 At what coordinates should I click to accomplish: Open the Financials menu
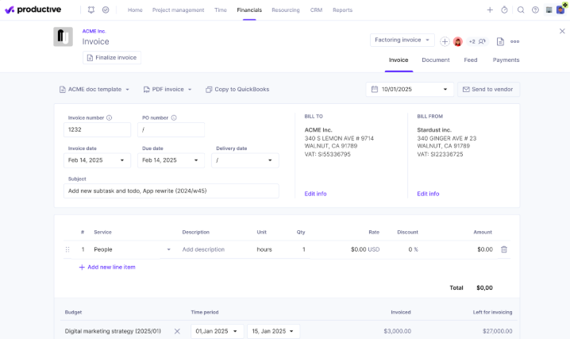[x=249, y=10]
